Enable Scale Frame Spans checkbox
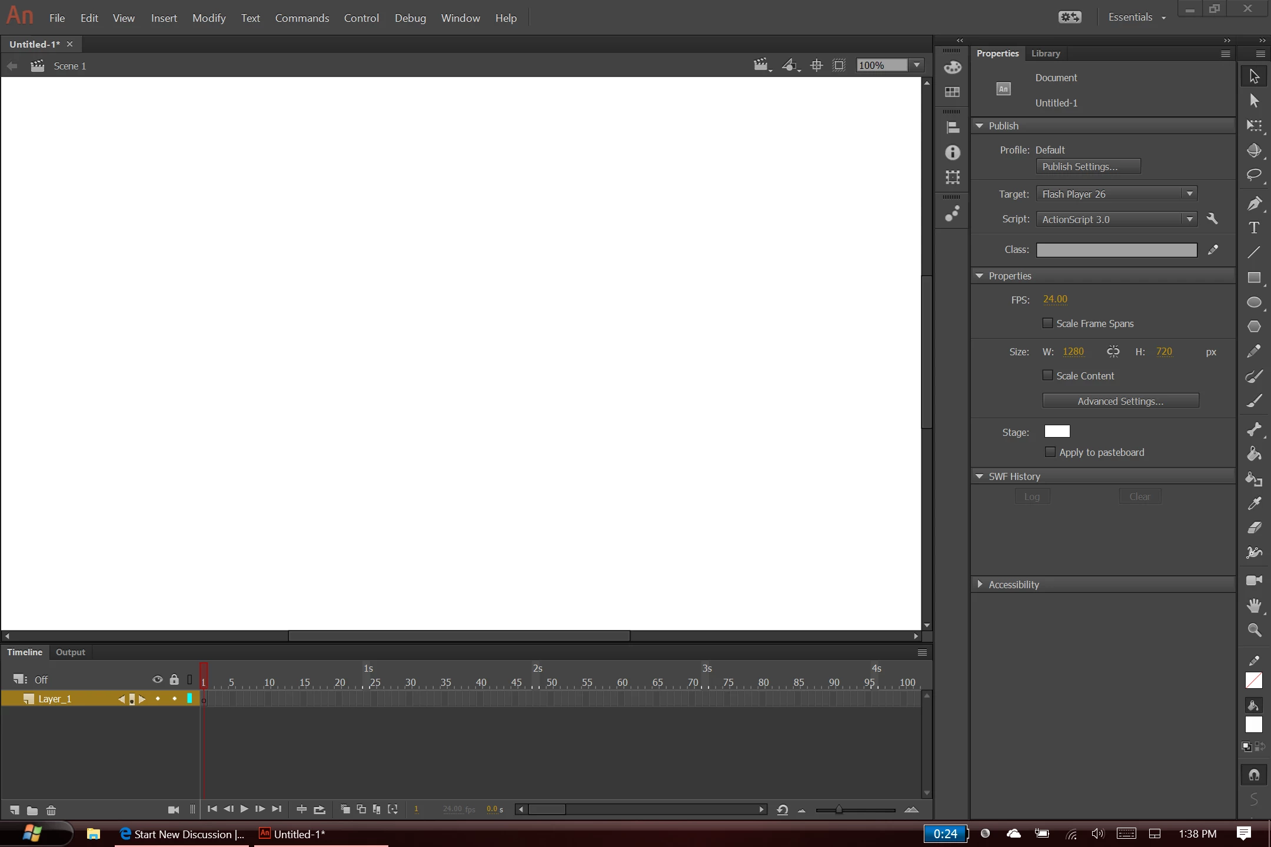The image size is (1271, 847). (x=1047, y=323)
